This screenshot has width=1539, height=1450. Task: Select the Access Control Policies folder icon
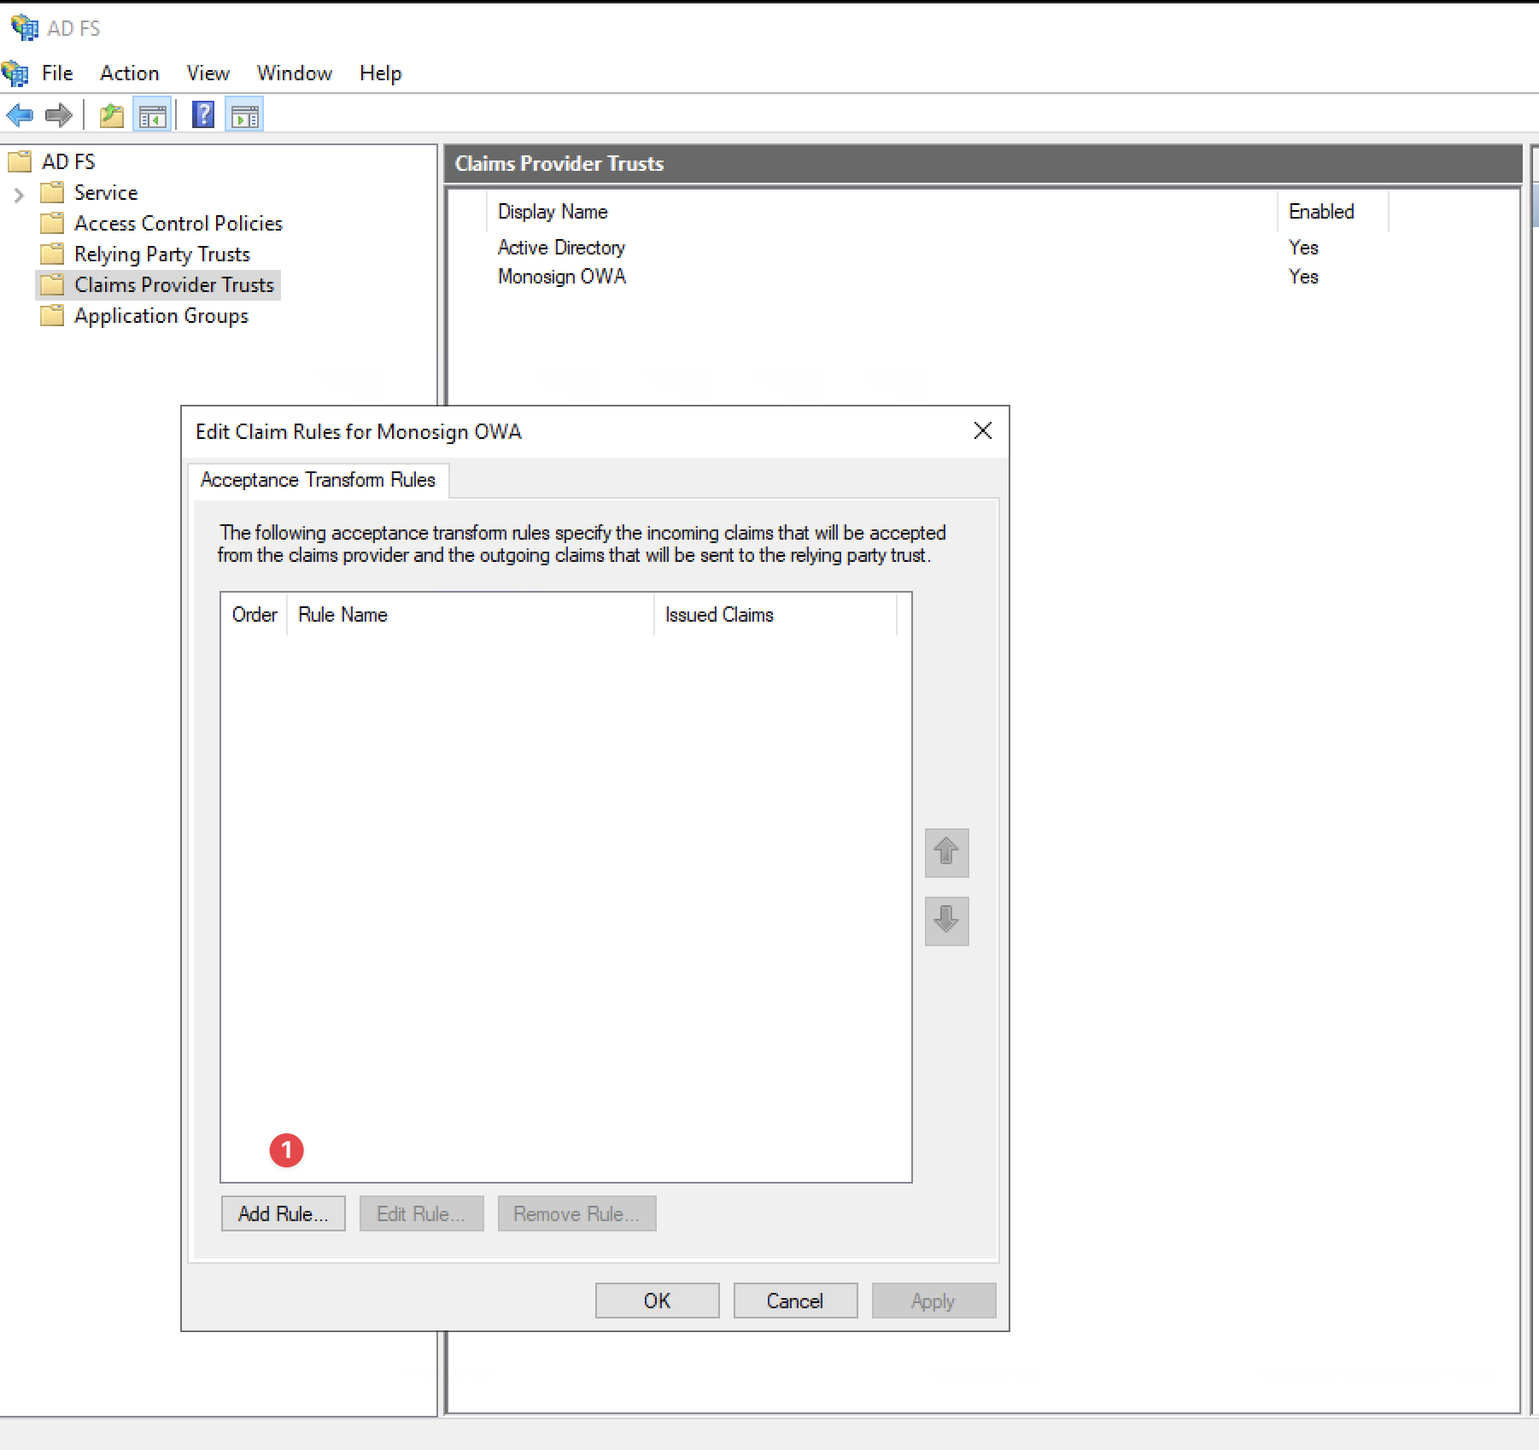click(52, 223)
